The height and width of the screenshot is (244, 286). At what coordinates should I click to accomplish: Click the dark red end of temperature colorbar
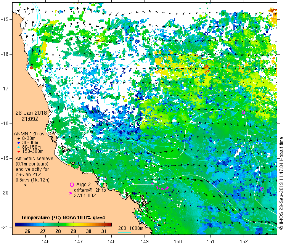point(109,225)
